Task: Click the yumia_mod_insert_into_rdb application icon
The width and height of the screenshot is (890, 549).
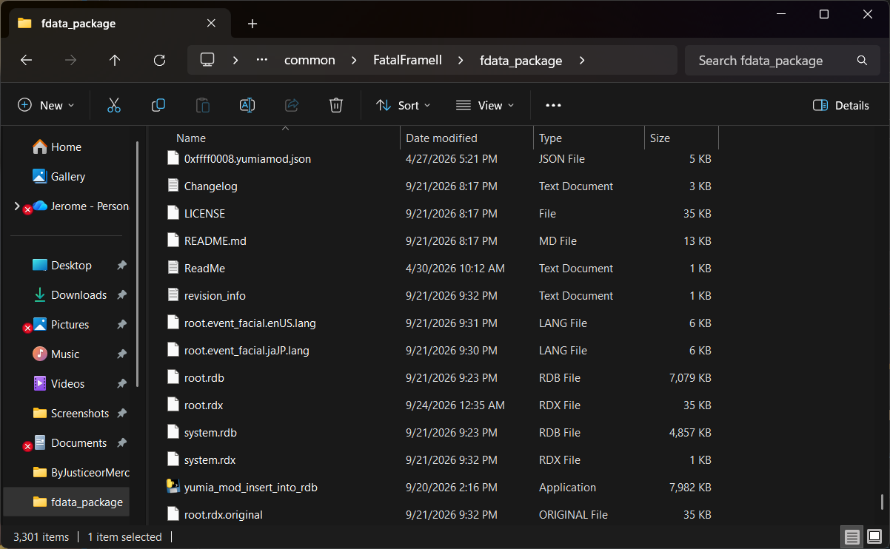Action: (173, 487)
